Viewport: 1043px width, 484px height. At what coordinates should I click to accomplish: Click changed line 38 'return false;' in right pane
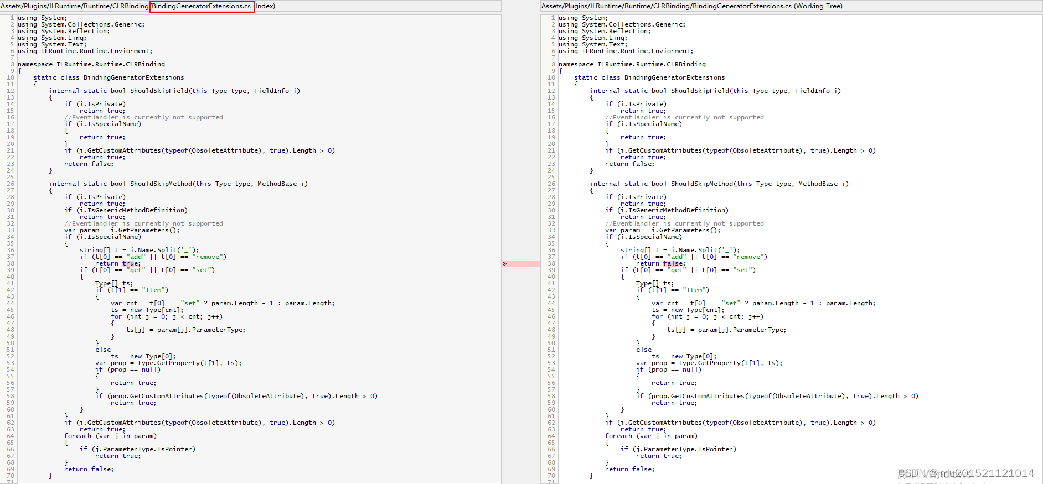[x=660, y=264]
